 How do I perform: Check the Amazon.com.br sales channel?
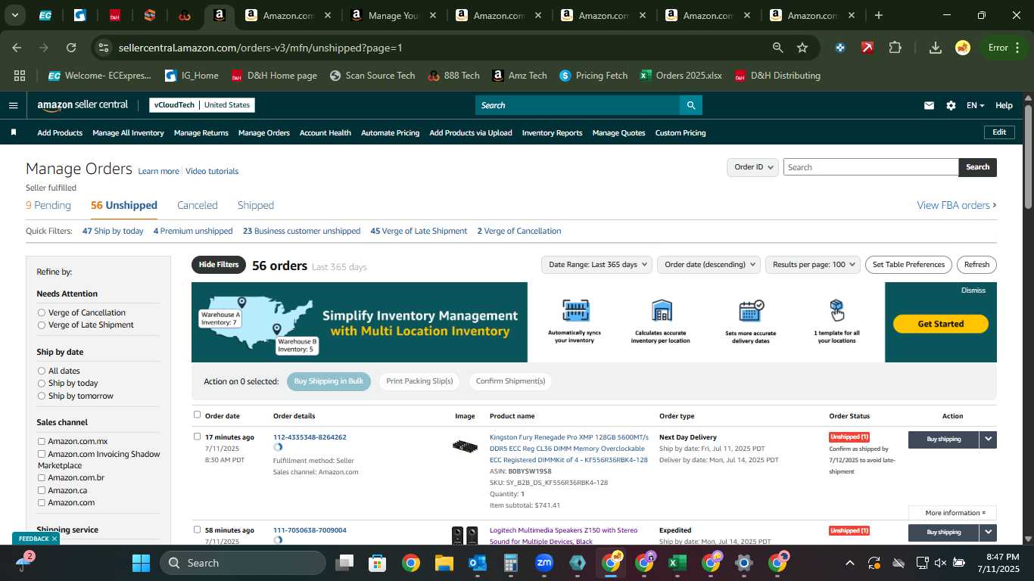[x=42, y=478]
